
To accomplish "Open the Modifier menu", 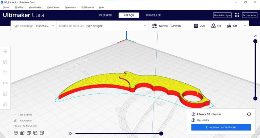I will [x=19, y=7].
